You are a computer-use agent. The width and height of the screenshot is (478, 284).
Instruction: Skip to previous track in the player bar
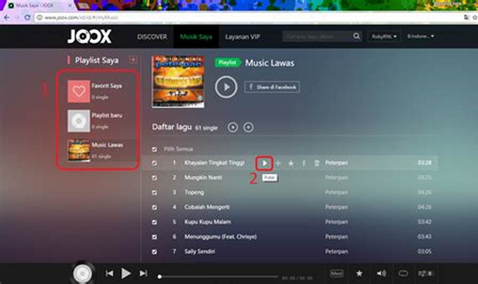pyautogui.click(x=109, y=274)
